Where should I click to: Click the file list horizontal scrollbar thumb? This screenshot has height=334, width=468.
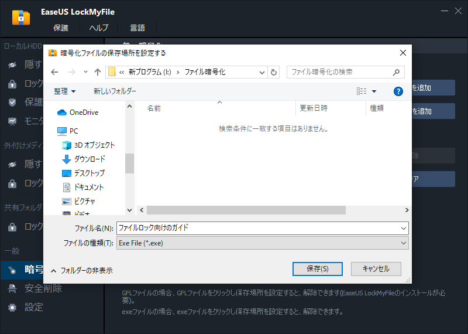tap(246, 210)
